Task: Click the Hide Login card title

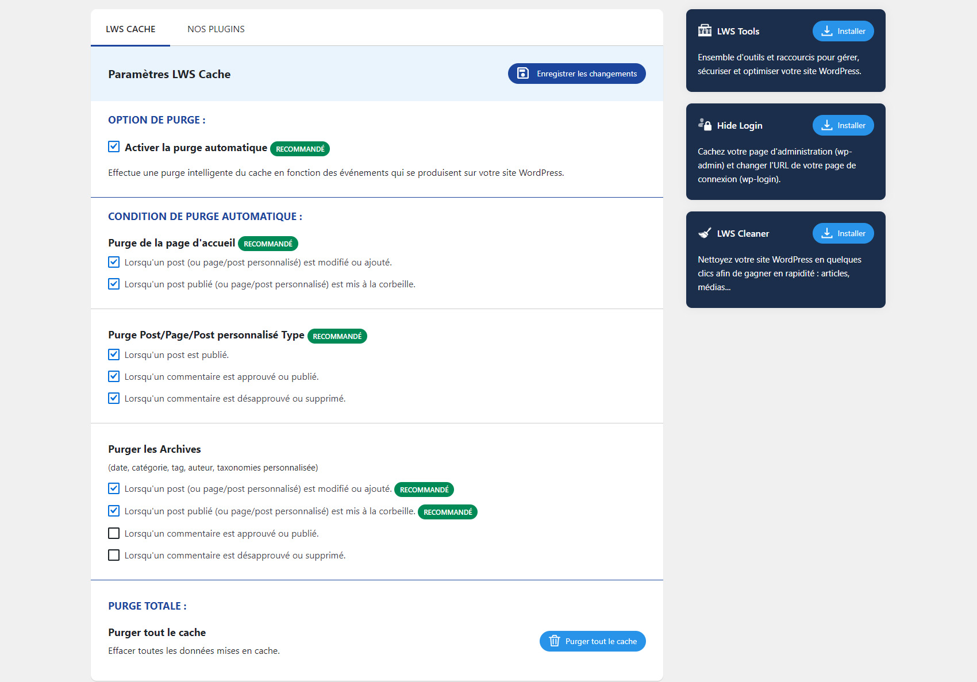Action: coord(740,125)
